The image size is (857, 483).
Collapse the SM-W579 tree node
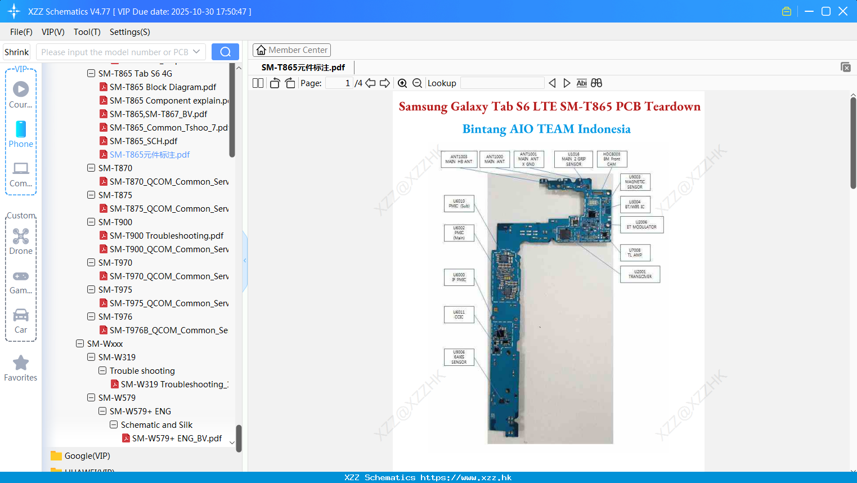pos(91,397)
